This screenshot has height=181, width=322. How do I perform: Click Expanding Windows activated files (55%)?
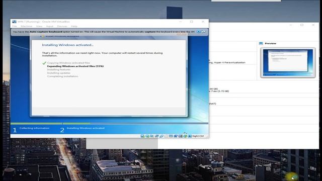click(x=75, y=66)
